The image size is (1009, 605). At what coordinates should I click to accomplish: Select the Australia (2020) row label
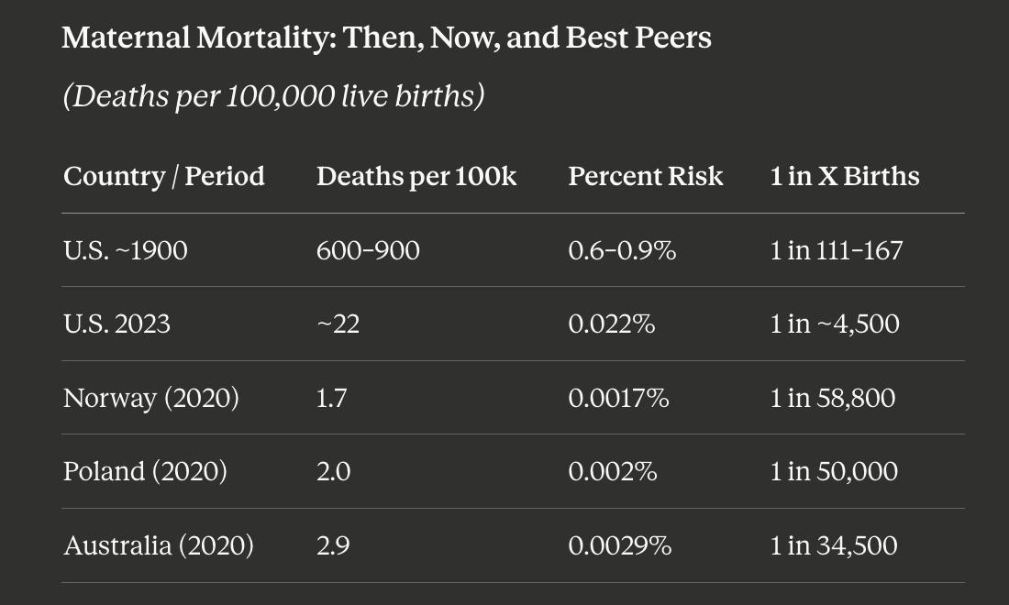pos(159,545)
